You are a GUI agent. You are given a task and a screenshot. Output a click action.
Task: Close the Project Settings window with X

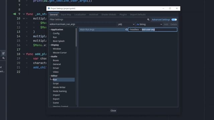tap(177, 8)
